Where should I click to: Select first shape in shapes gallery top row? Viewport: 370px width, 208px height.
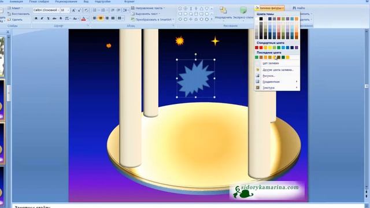tap(180, 9)
